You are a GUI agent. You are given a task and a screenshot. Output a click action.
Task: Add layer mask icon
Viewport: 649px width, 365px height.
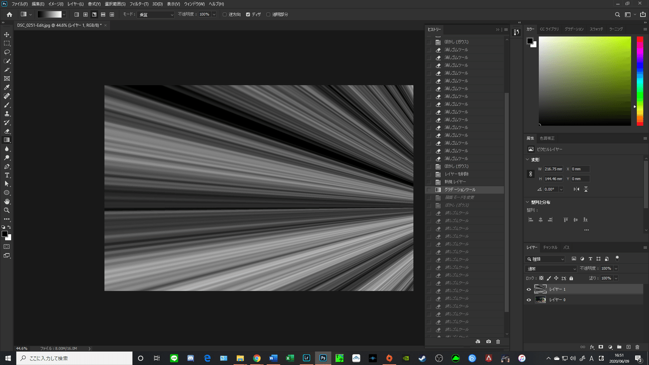pyautogui.click(x=601, y=347)
